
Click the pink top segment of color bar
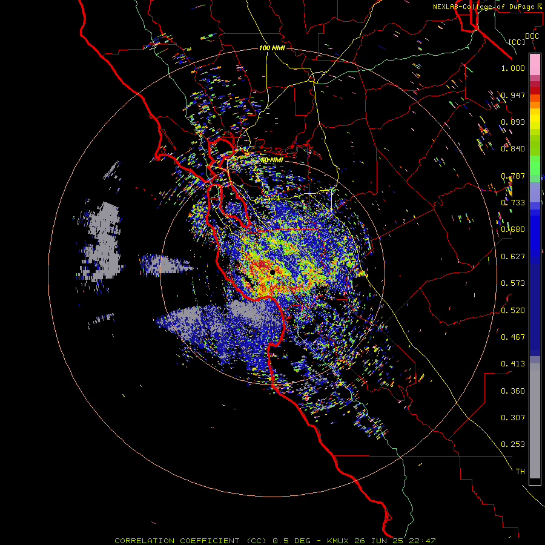pyautogui.click(x=535, y=64)
